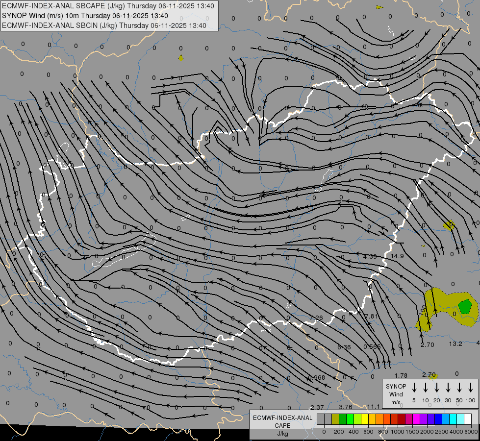Click the '100' contour label on olive patch
This screenshot has width=480, height=441.
[424, 311]
